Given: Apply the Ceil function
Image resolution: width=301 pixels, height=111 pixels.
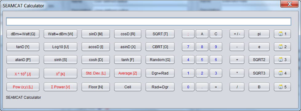Looking at the screenshot, I should click(128, 87).
